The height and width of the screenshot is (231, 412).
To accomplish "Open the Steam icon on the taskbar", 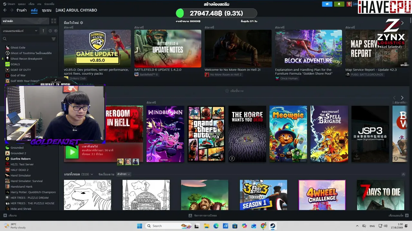I will (273, 226).
